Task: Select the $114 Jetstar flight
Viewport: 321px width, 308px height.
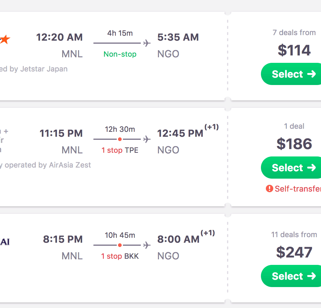Action: tap(291, 74)
